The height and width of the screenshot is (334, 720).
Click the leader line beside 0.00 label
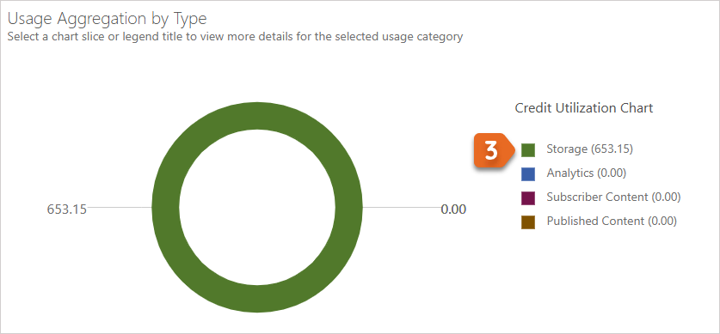(402, 208)
